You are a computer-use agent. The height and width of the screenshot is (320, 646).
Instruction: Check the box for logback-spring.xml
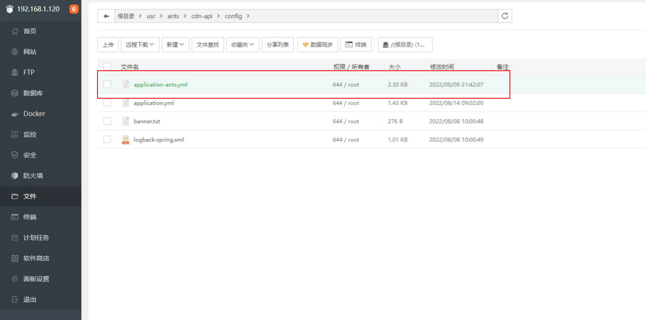107,140
